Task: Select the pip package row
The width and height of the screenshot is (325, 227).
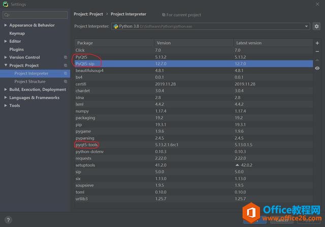Action: 194,125
